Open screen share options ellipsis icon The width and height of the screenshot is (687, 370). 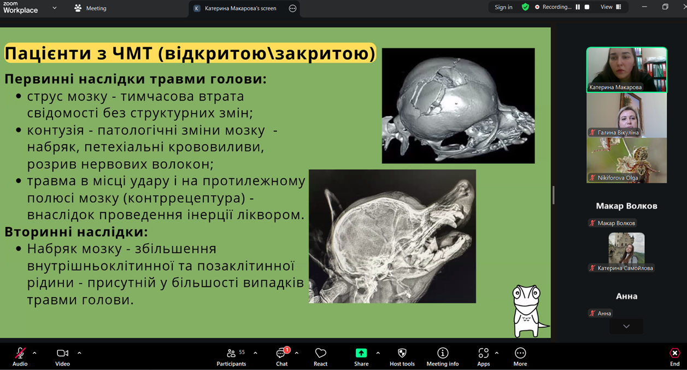292,8
